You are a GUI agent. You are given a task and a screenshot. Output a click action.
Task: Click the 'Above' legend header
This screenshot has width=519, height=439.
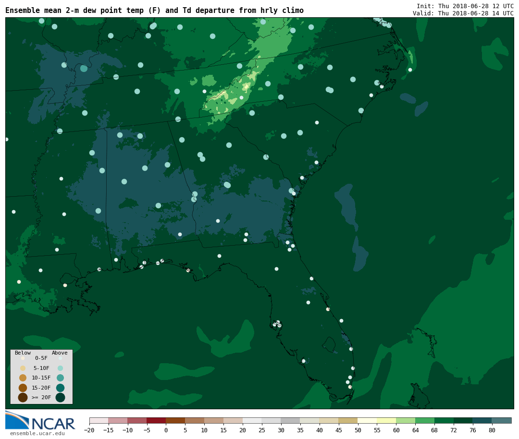coord(60,353)
